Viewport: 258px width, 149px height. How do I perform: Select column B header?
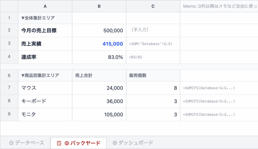[99, 6]
